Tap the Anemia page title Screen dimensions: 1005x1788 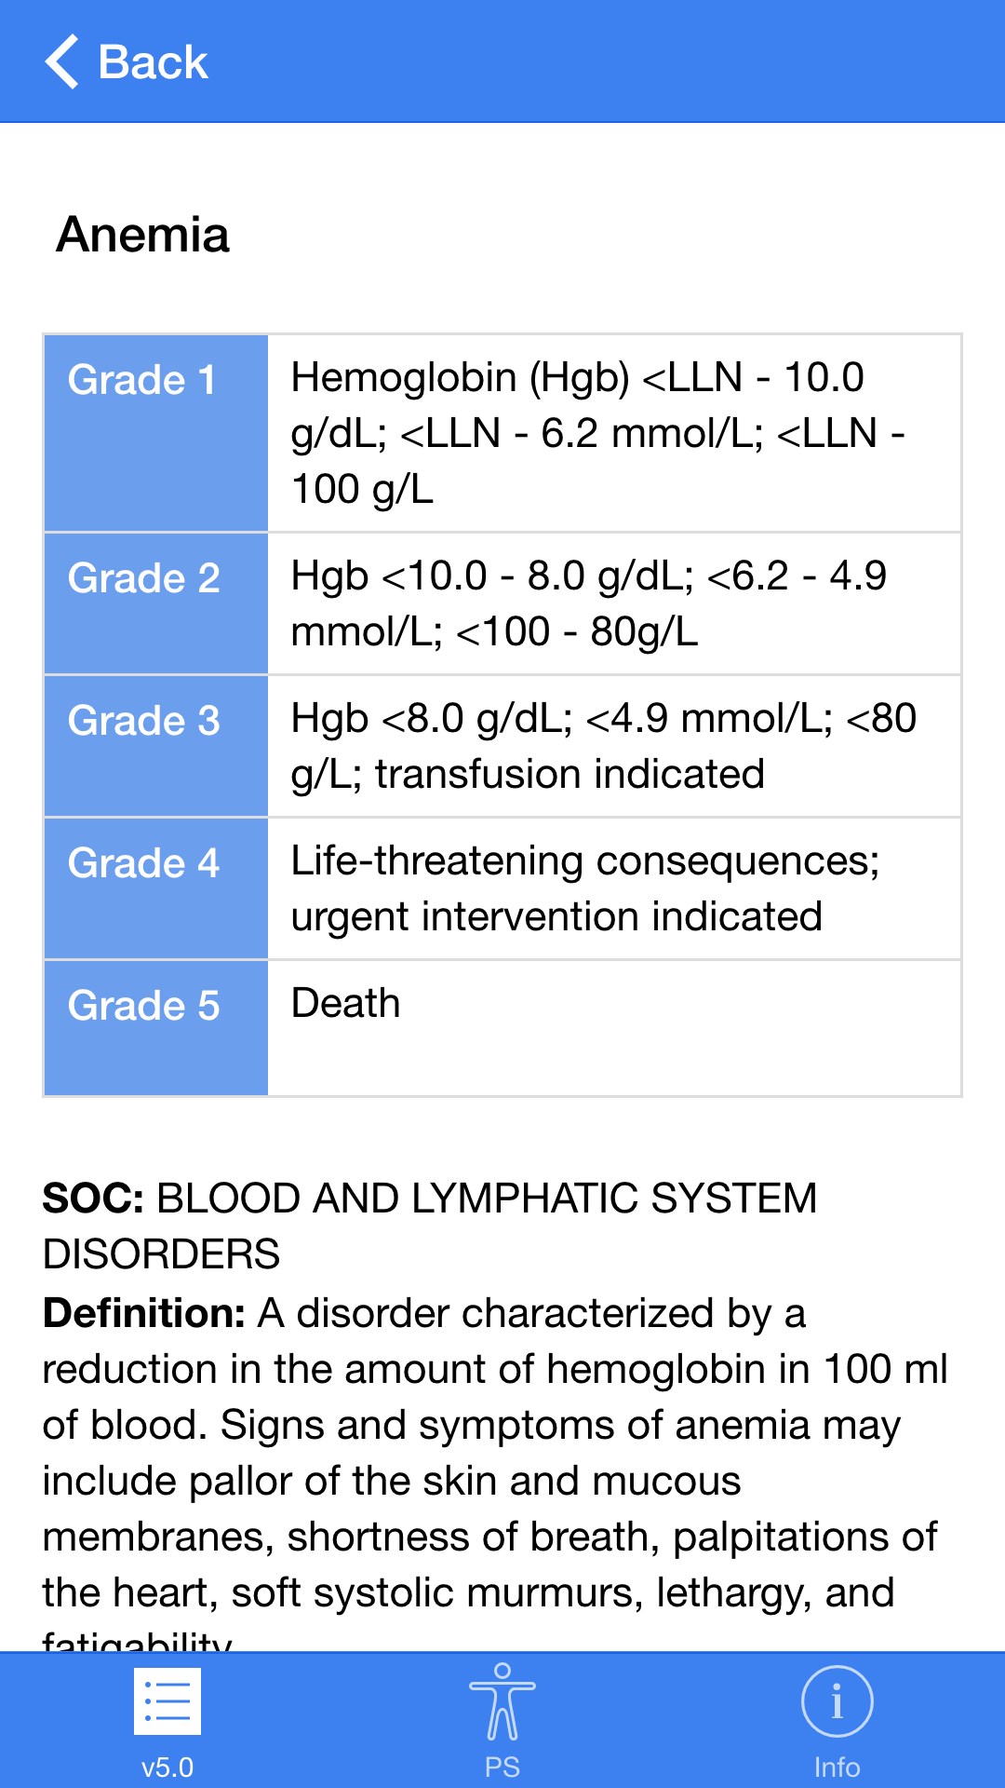coord(142,235)
